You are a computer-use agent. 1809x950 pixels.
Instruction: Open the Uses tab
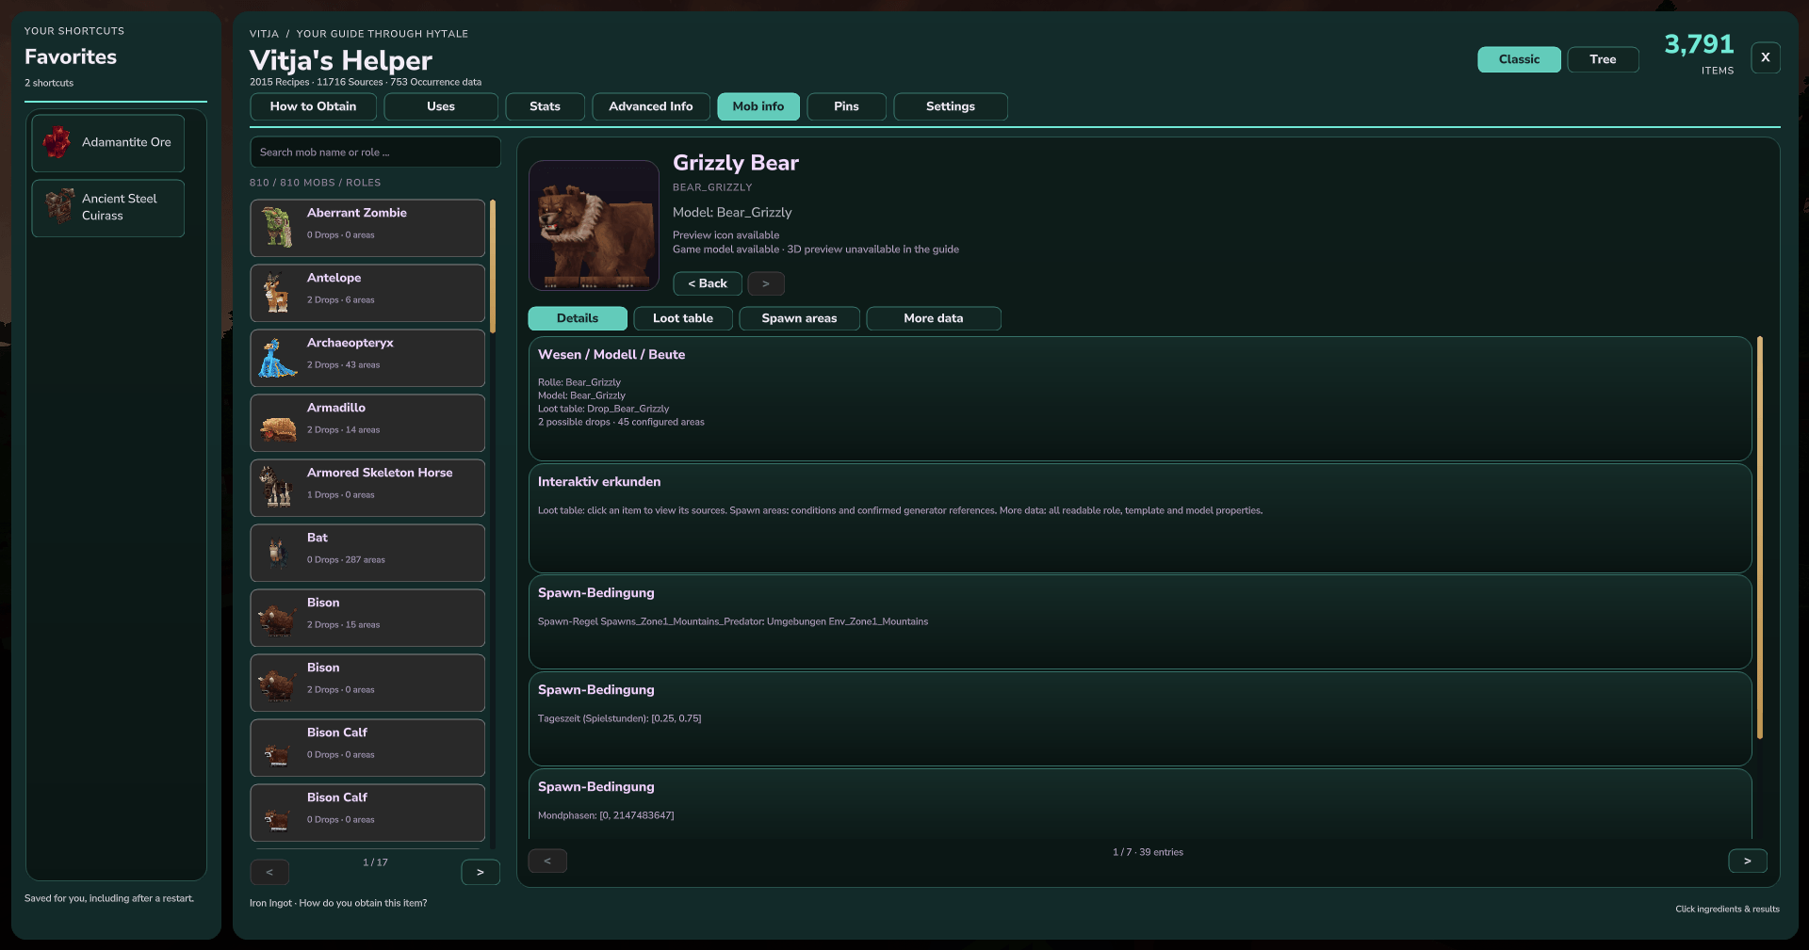tap(441, 106)
